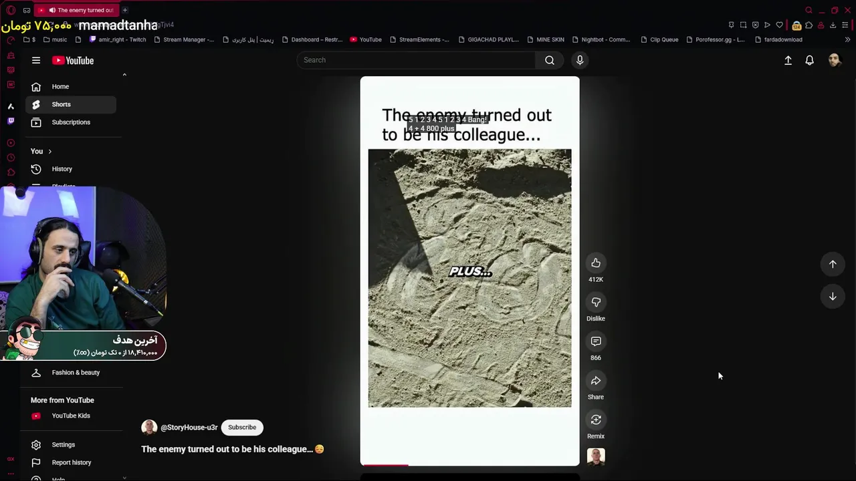The height and width of the screenshot is (481, 856).
Task: Open the Opera menu logo
Action: click(x=11, y=10)
